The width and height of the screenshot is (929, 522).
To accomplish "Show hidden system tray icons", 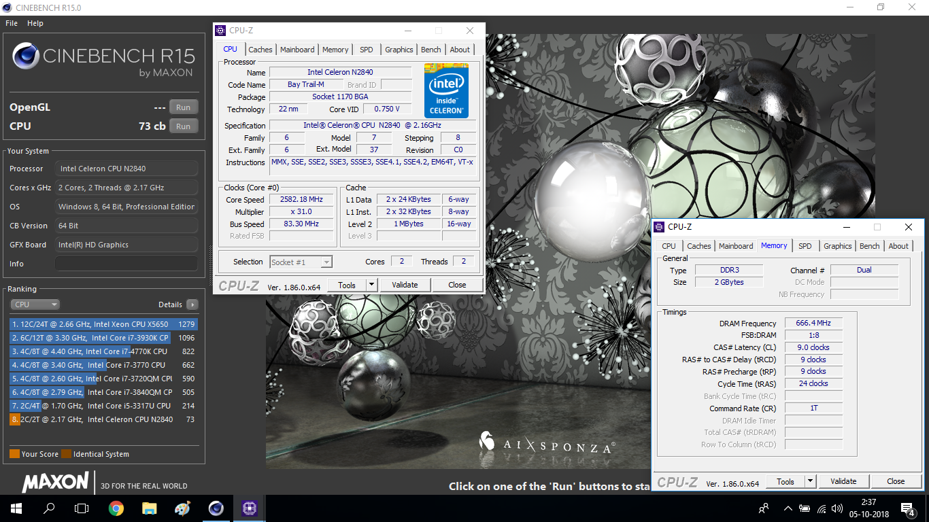I will (788, 508).
